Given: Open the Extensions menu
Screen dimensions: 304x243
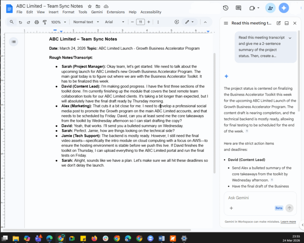Looking at the screenshot, I should pyautogui.click(x=116, y=12).
